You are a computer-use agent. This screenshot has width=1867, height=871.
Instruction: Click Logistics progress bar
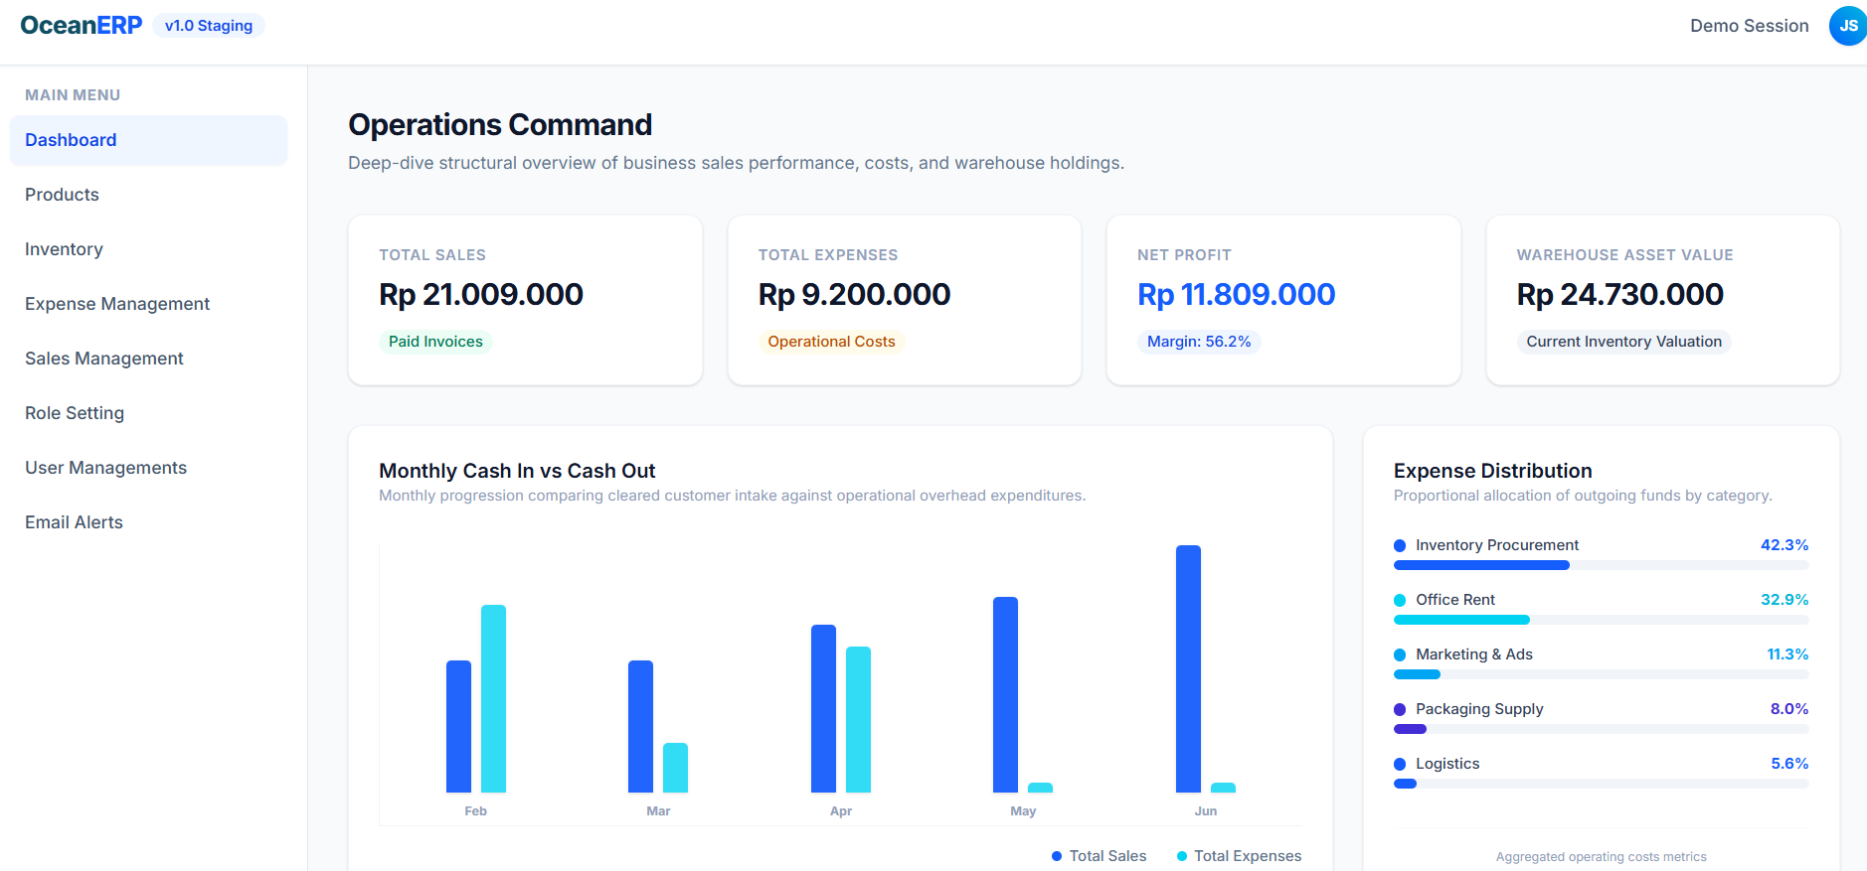1602,784
